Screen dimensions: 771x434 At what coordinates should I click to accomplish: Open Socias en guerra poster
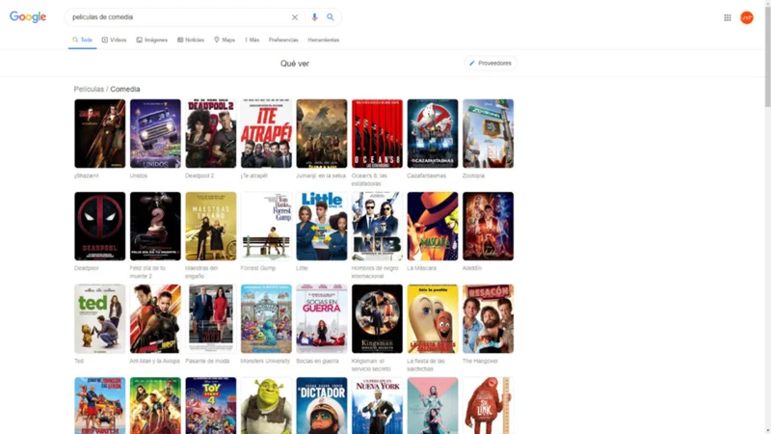point(322,319)
